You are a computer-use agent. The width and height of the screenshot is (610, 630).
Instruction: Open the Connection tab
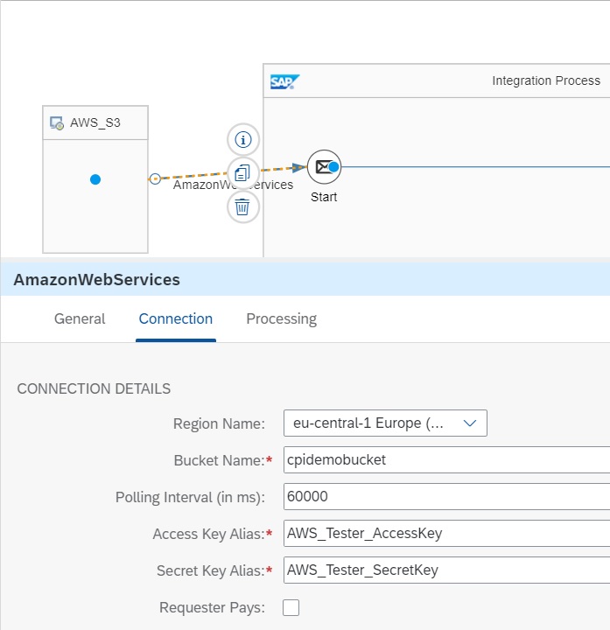click(176, 319)
